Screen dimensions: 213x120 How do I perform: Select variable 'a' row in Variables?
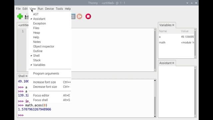pyautogui.click(x=176, y=37)
